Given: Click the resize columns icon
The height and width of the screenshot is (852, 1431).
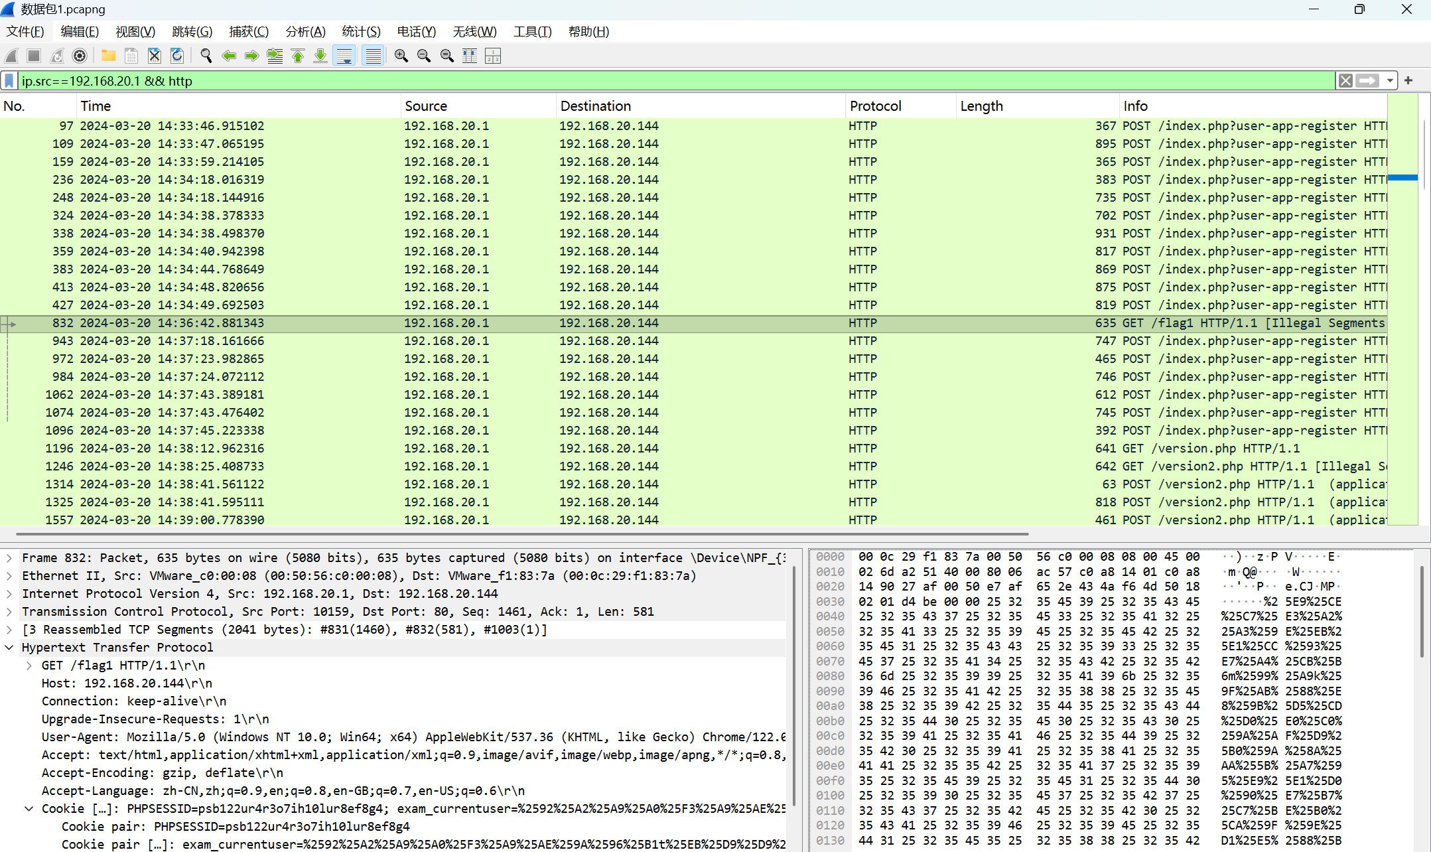Looking at the screenshot, I should (470, 56).
